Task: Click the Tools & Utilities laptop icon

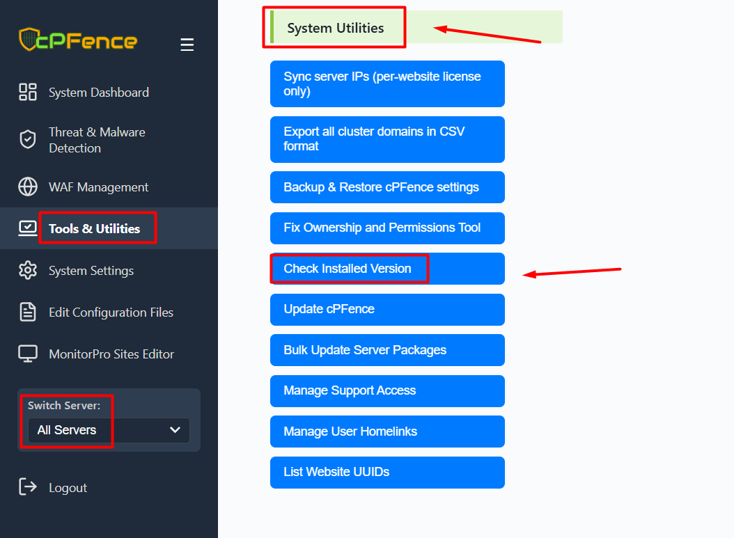Action: pyautogui.click(x=28, y=228)
